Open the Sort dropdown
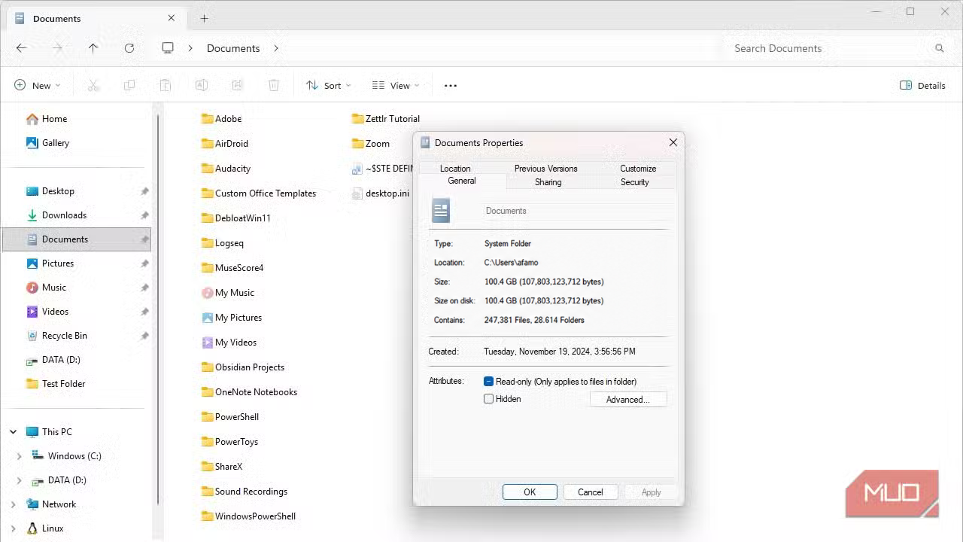 (329, 86)
